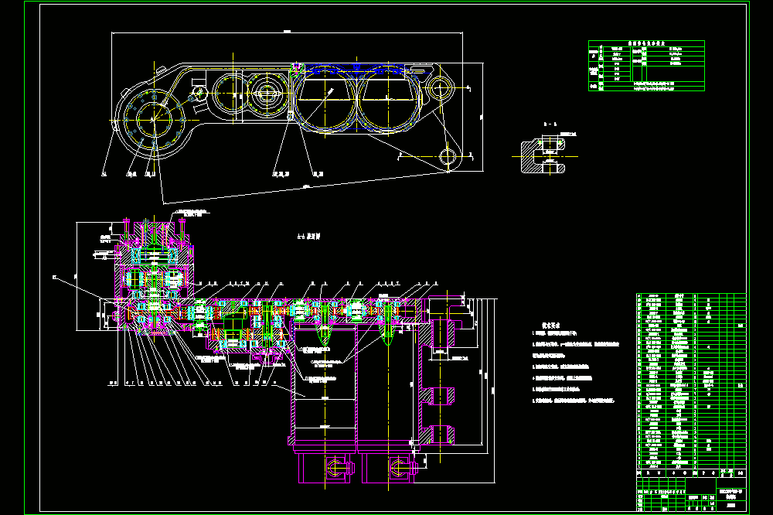Click the hatched B-B section detail view

pyautogui.click(x=544, y=156)
